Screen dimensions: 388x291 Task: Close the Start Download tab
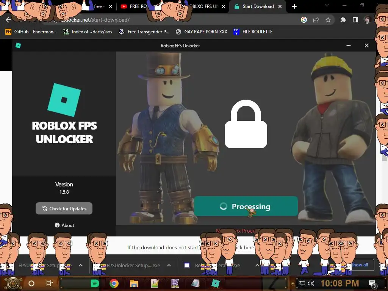280,6
